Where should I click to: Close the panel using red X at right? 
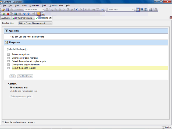[x=171, y=17]
